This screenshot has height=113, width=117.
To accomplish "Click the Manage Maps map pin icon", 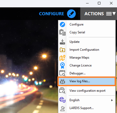I will point(62,58).
